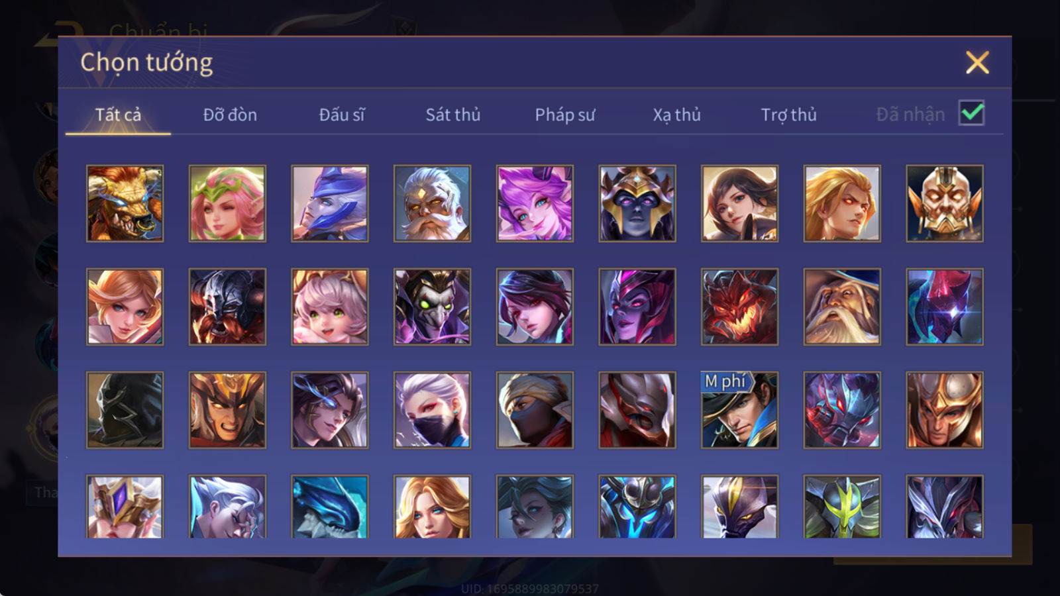Choose the pink-haired hero with green leaf crown

click(x=227, y=203)
